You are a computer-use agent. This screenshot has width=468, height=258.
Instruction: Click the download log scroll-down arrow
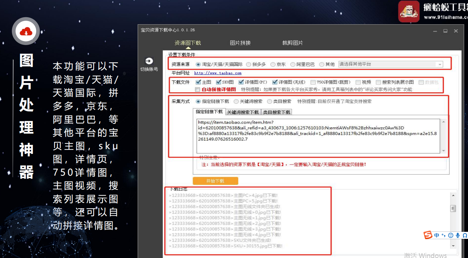click(453, 246)
